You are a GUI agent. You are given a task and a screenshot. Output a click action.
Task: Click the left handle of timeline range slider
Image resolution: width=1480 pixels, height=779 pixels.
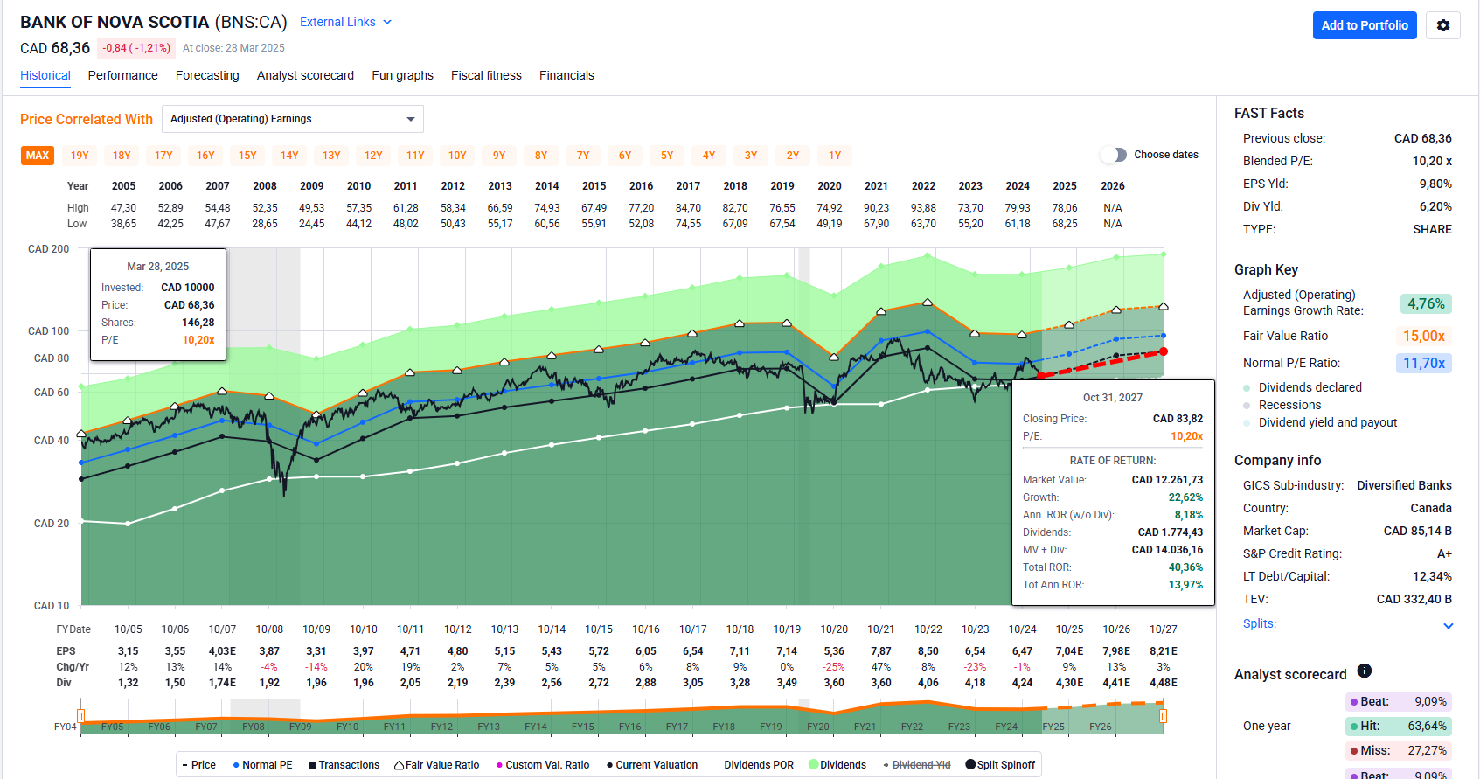point(80,716)
